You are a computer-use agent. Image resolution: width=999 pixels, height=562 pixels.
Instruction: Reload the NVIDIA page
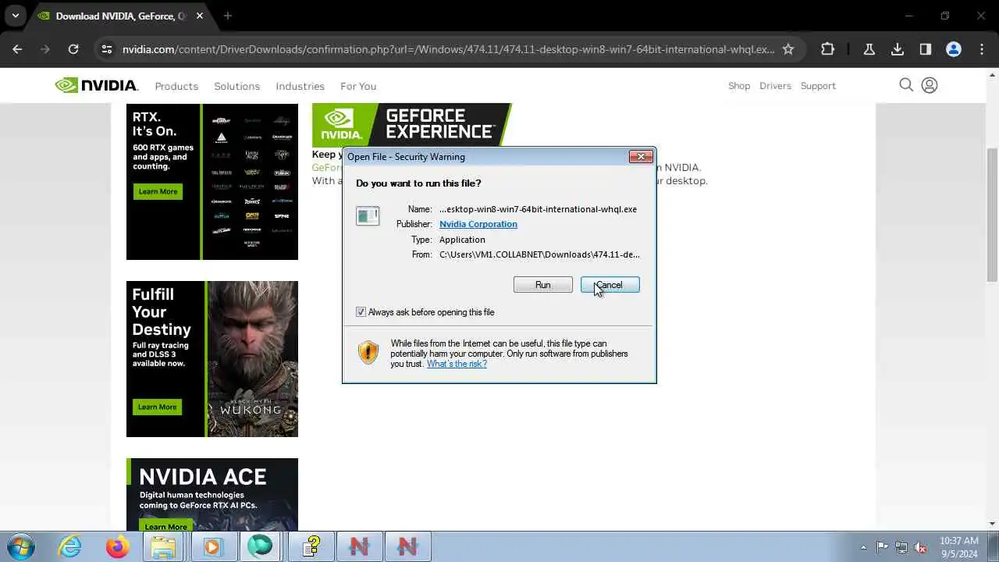click(73, 49)
